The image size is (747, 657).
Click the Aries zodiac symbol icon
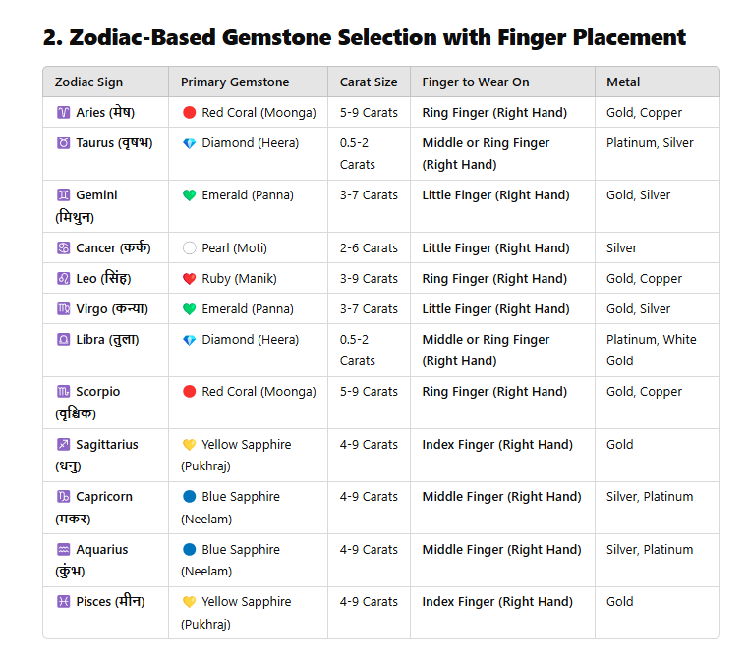[63, 112]
